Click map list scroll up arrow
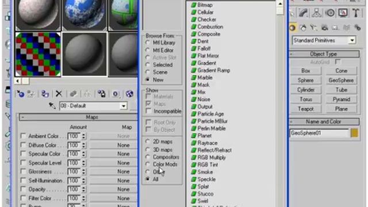Viewport: 368px width, 207px height. click(x=280, y=4)
